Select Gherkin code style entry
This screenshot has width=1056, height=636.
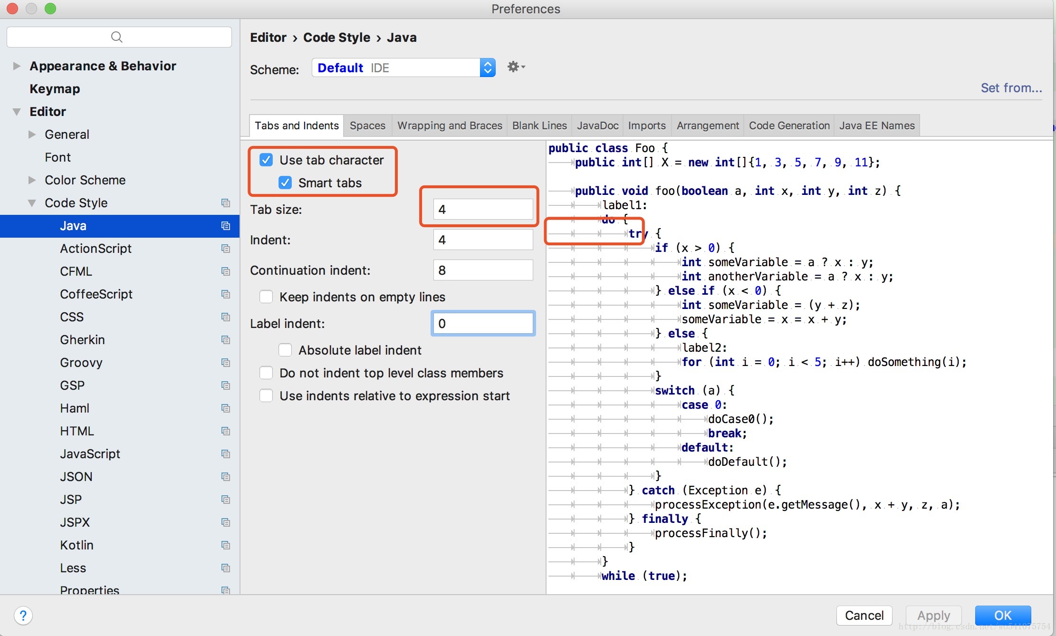pyautogui.click(x=82, y=340)
